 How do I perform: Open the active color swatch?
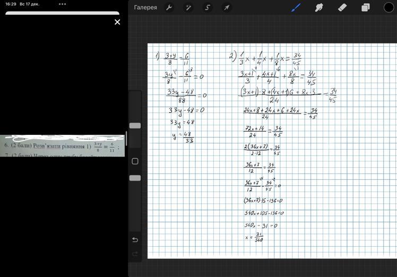click(389, 7)
